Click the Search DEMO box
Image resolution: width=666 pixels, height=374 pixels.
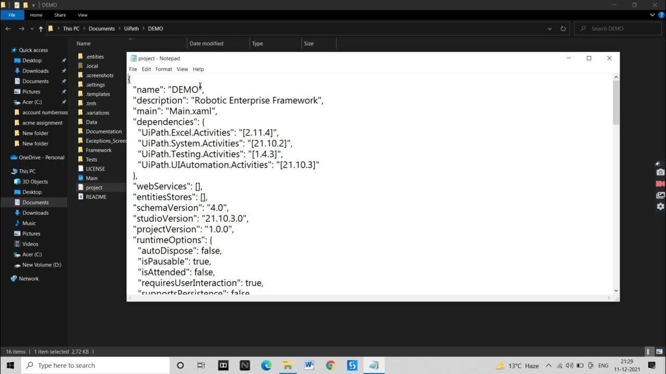pyautogui.click(x=618, y=29)
